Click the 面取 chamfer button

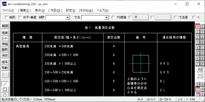(x=5, y=50)
